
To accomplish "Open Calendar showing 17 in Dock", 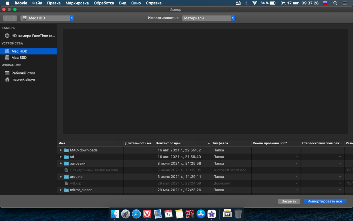I will pos(169,214).
